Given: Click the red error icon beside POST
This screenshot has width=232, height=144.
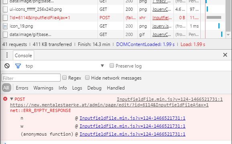Looking at the screenshot, I should (x=5, y=99).
